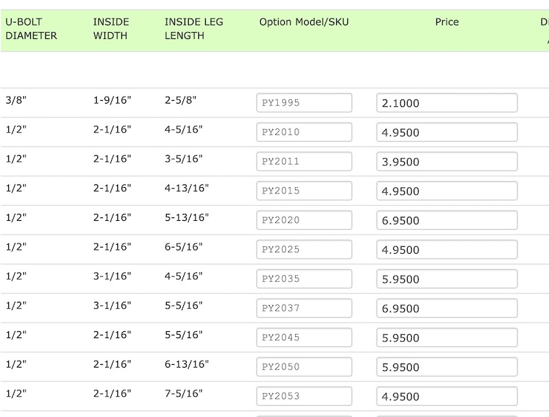Image resolution: width=549 pixels, height=417 pixels.
Task: Click the PY2037 SKU input field
Action: click(304, 309)
